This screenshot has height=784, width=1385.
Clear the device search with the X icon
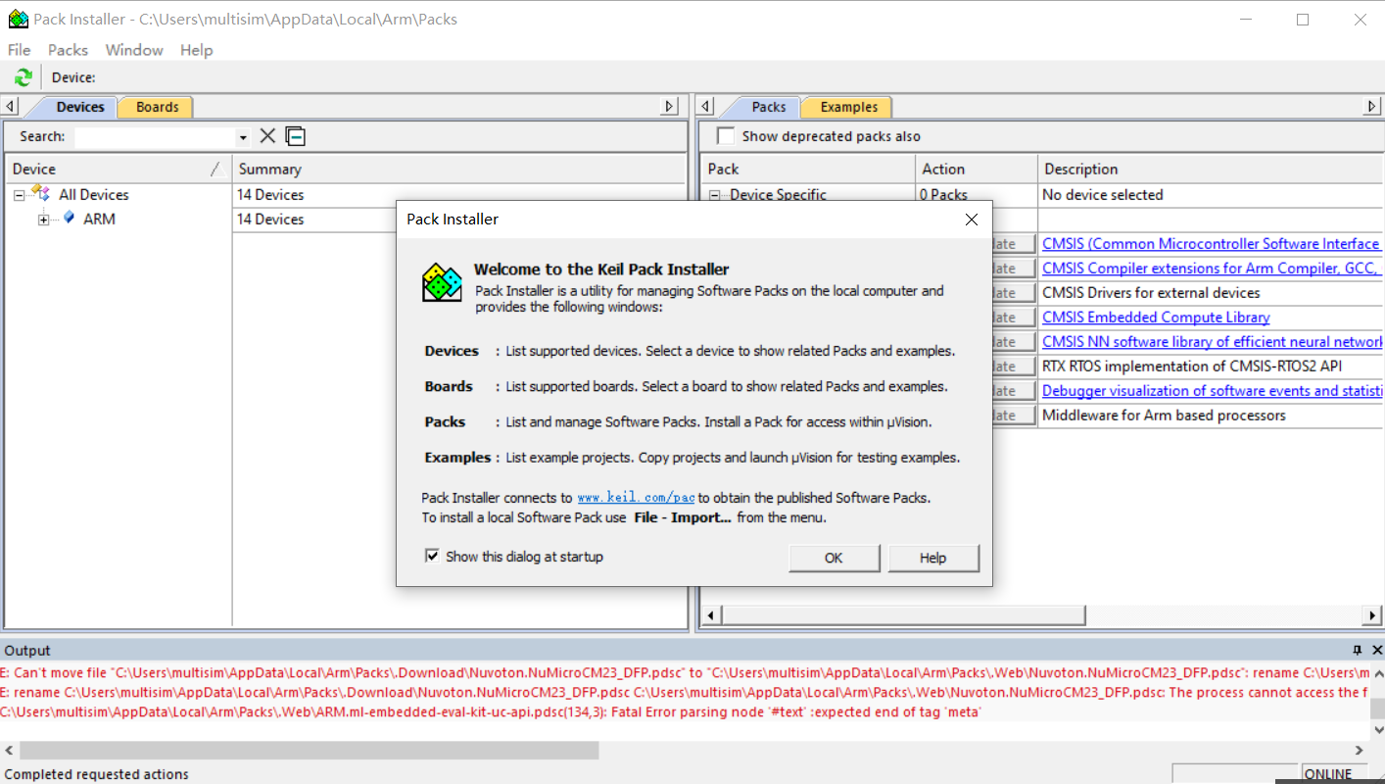267,136
